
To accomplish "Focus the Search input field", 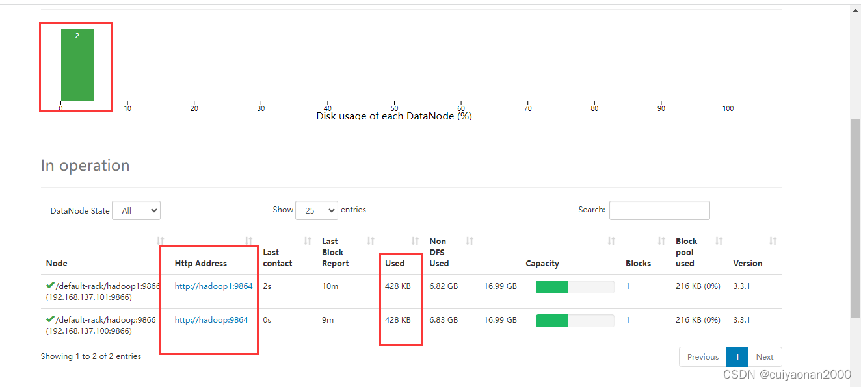I will 659,210.
